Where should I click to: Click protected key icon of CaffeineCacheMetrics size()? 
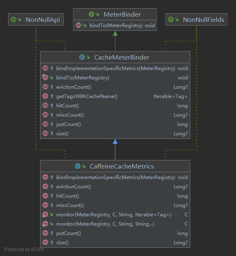point(52,242)
